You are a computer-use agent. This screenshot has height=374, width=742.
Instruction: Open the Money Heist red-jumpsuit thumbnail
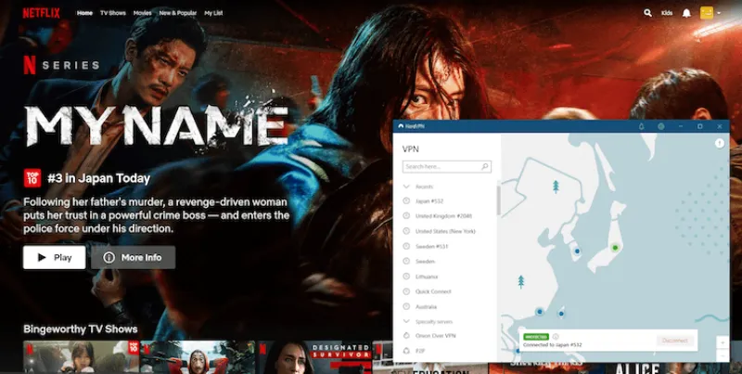tap(198, 356)
